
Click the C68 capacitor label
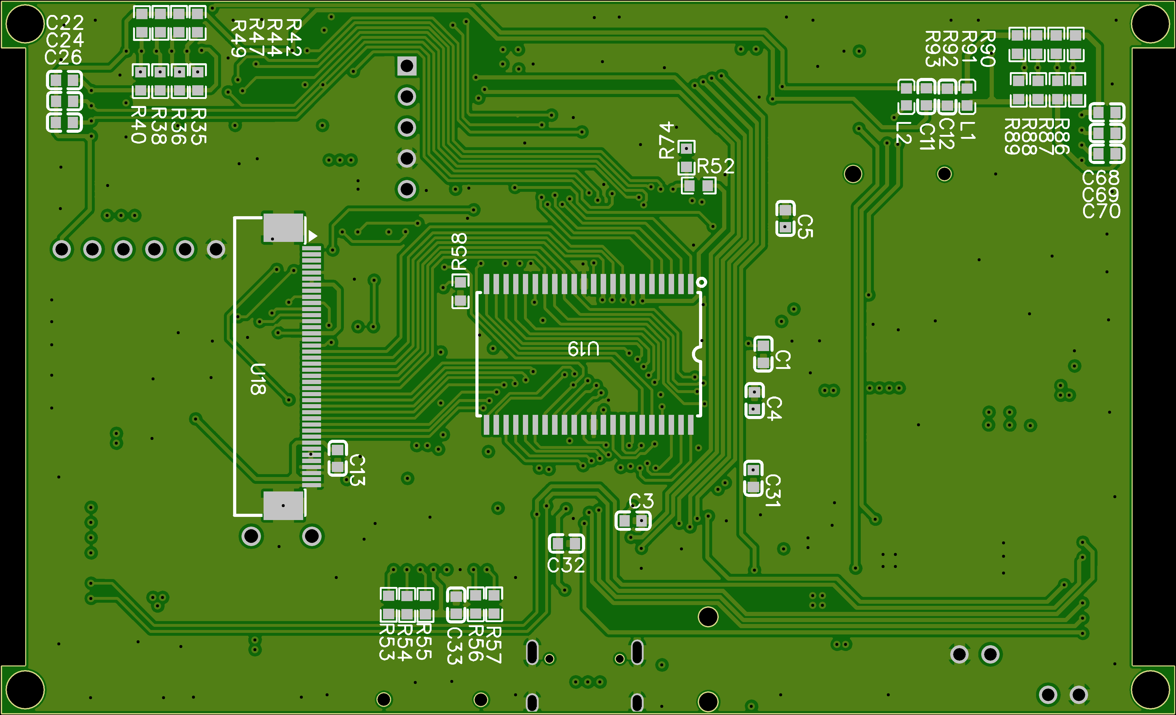pyautogui.click(x=1101, y=178)
